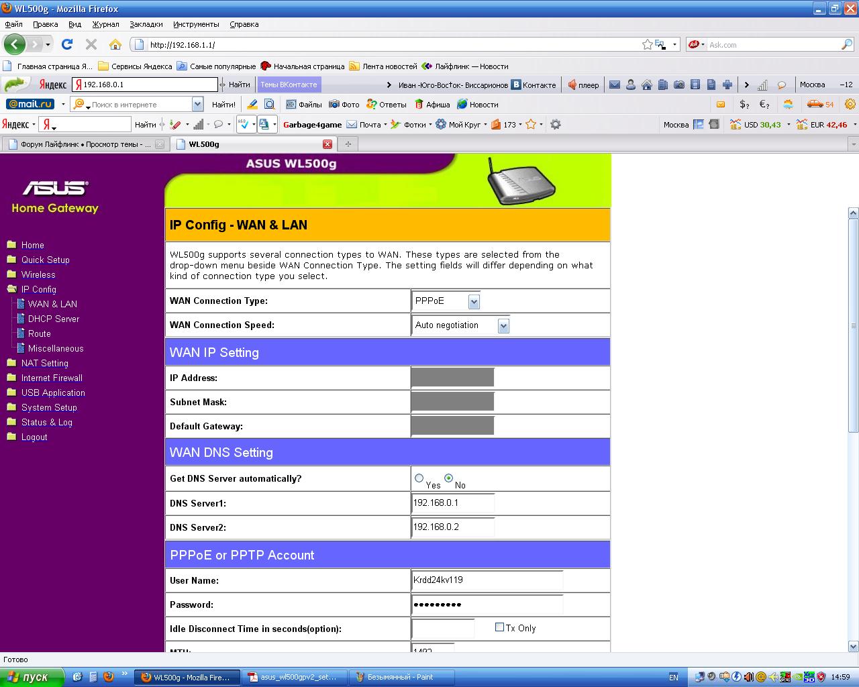Go to the DHCP Server page

click(54, 319)
